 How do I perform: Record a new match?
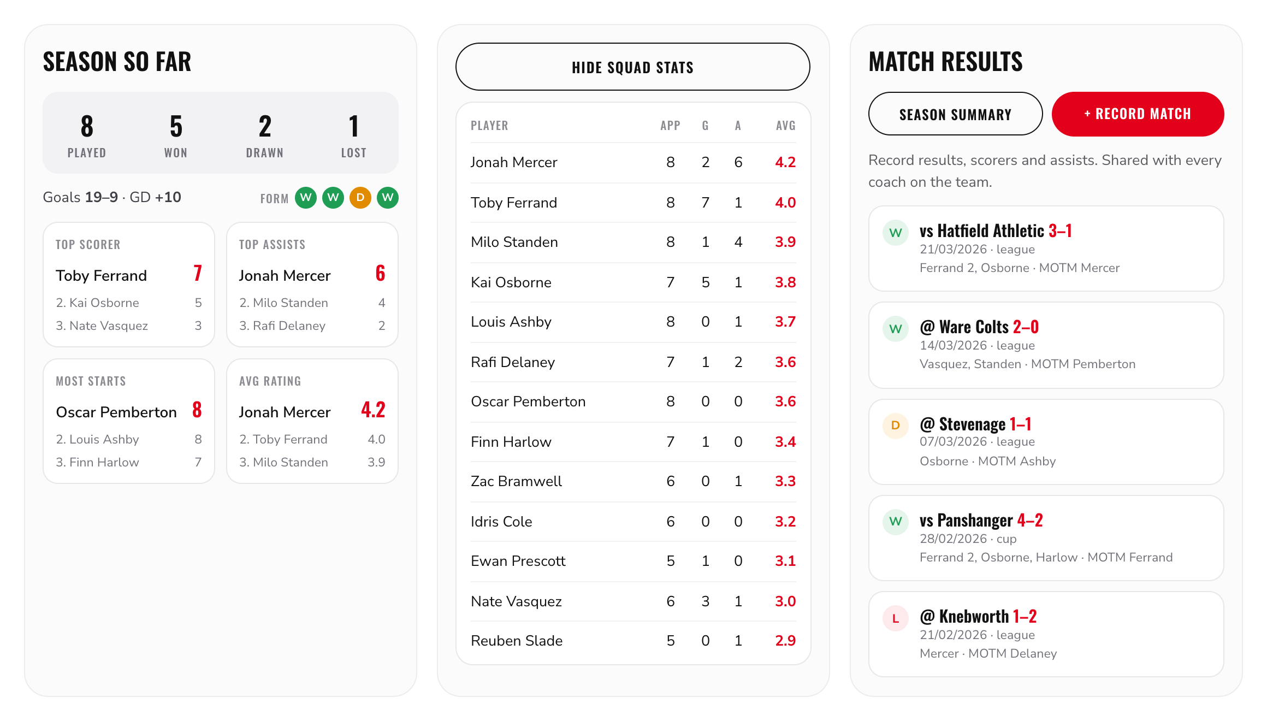(1138, 114)
